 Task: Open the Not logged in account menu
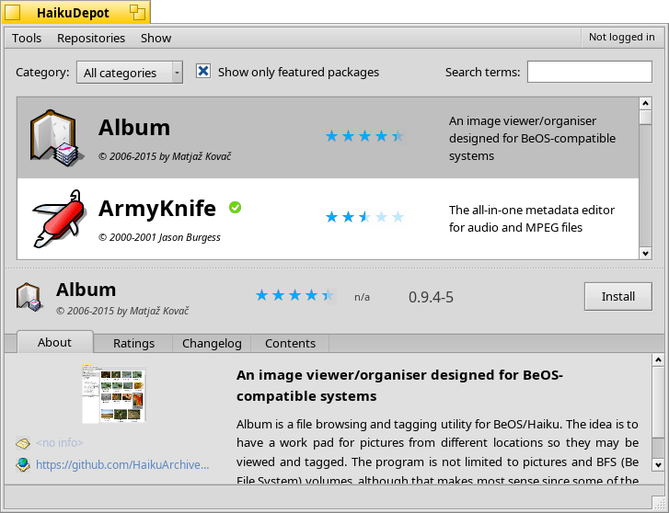click(x=621, y=38)
